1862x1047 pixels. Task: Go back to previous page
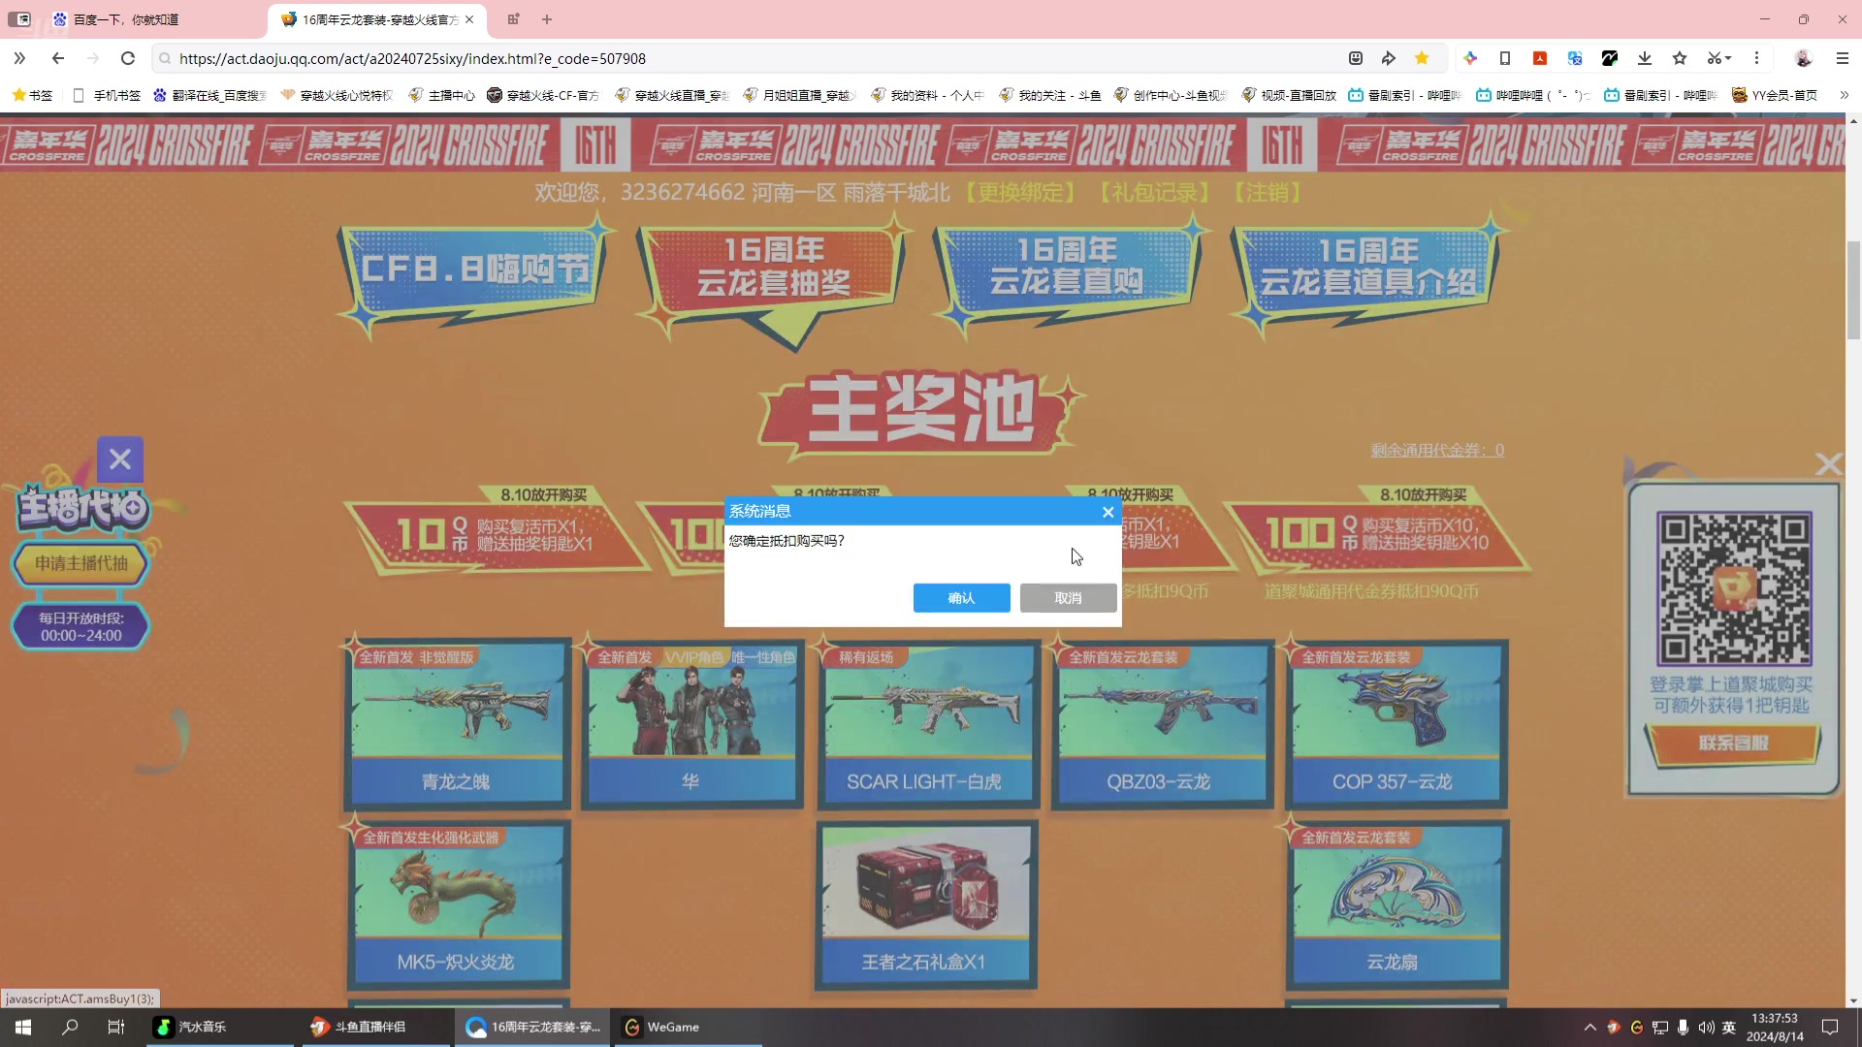(58, 58)
